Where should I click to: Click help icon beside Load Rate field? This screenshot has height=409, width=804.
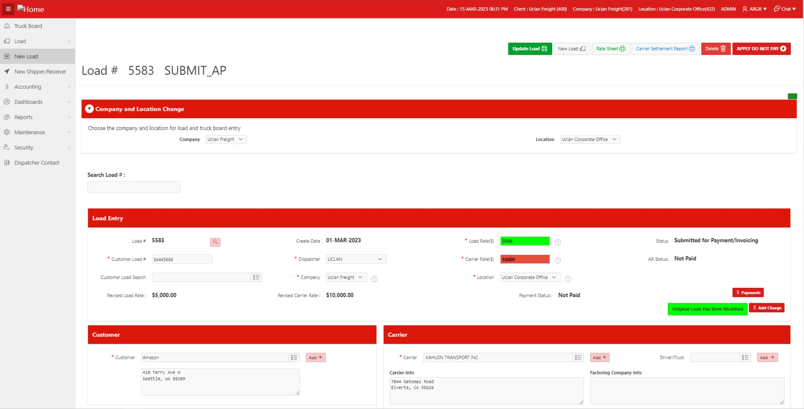coord(558,242)
